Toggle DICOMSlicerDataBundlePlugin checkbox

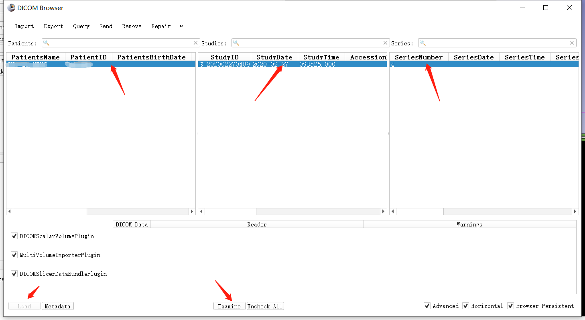click(14, 274)
